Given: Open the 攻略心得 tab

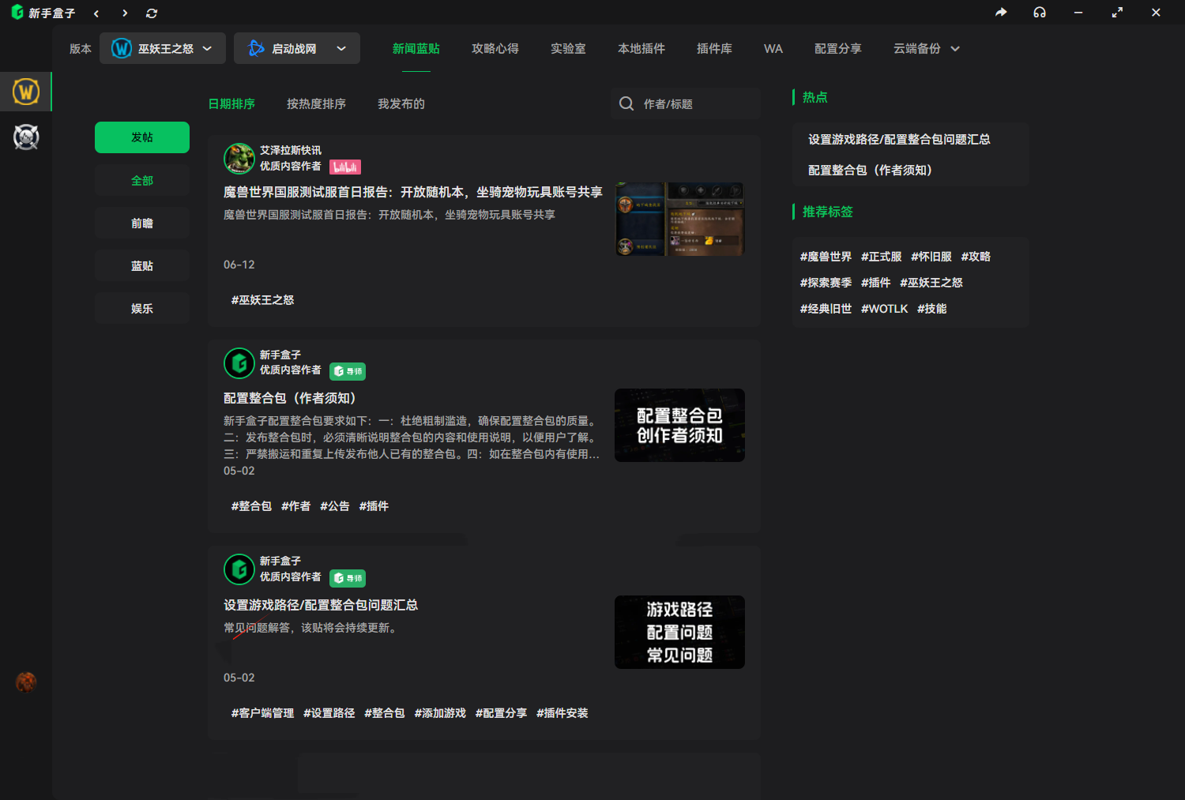Looking at the screenshot, I should click(x=495, y=48).
